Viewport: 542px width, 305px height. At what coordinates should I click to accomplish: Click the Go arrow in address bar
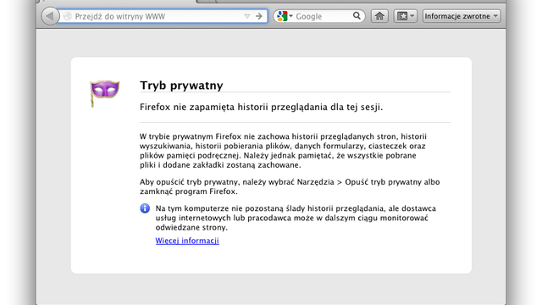tap(259, 16)
